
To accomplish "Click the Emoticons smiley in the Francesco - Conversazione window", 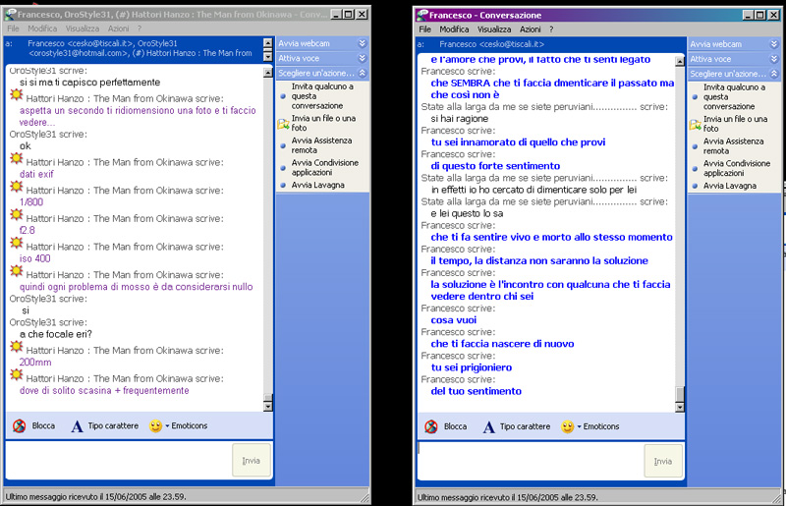I will pyautogui.click(x=567, y=426).
